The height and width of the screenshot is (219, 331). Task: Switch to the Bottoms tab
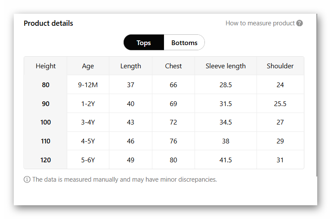click(x=184, y=43)
